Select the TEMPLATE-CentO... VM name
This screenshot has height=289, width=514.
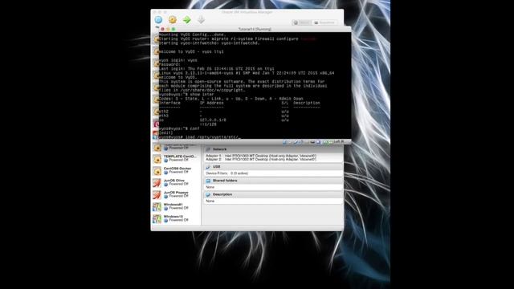coord(180,157)
